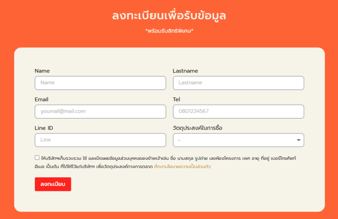Select the Lastname text field
The image size is (338, 219).
tap(239, 83)
